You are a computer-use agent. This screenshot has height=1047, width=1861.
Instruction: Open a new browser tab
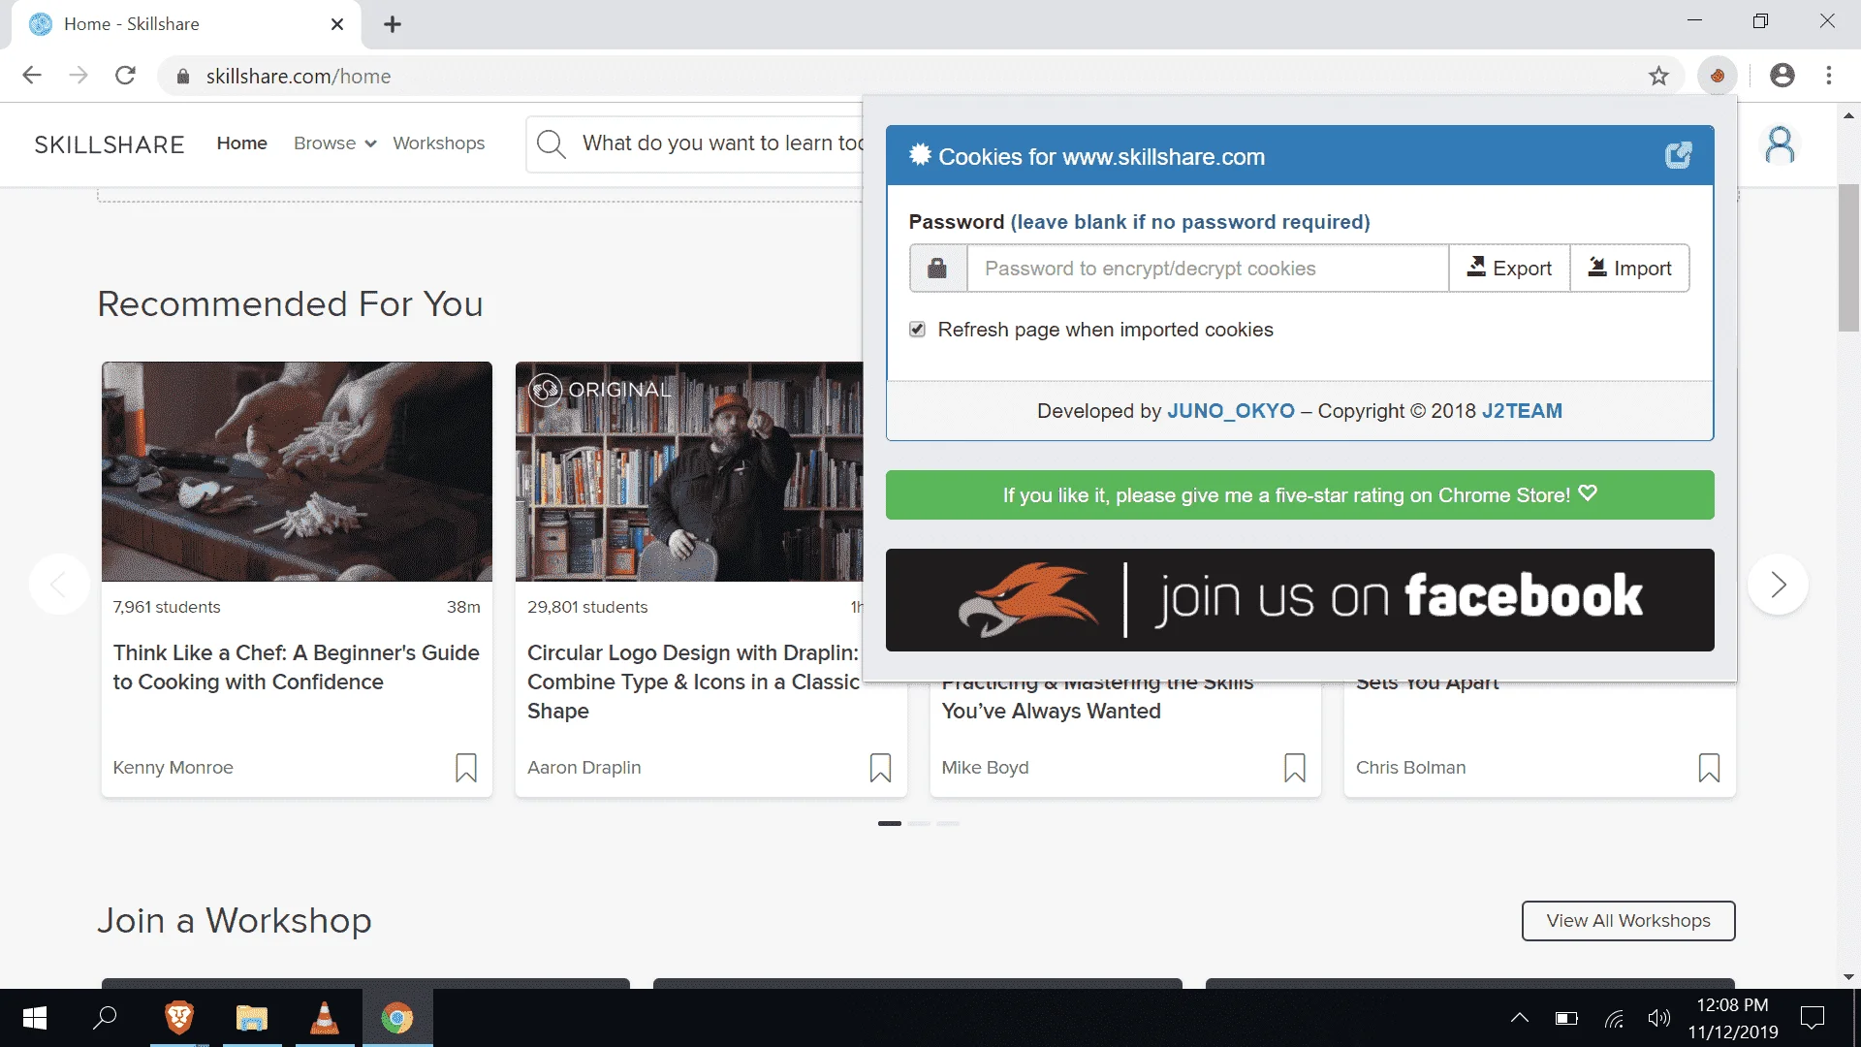(x=393, y=24)
